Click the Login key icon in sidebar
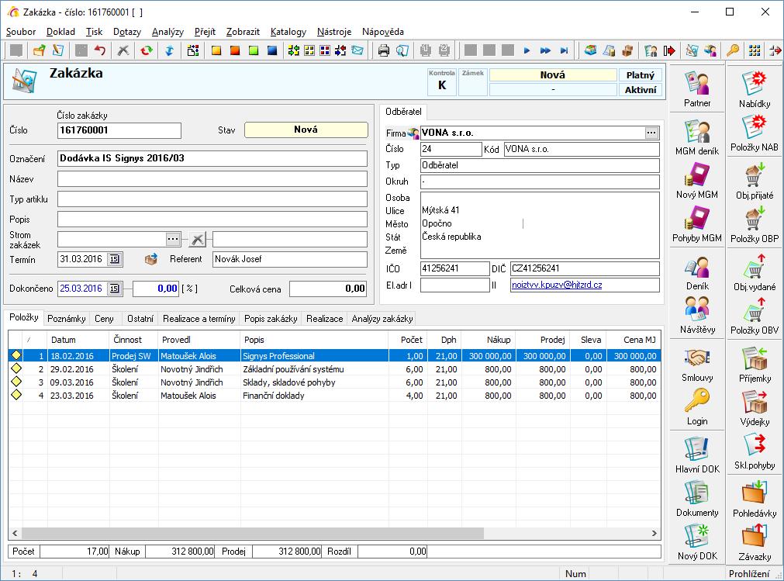 (697, 407)
